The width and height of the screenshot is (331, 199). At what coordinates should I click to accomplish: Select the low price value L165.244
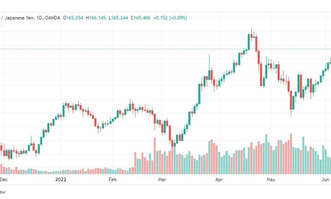pos(118,18)
